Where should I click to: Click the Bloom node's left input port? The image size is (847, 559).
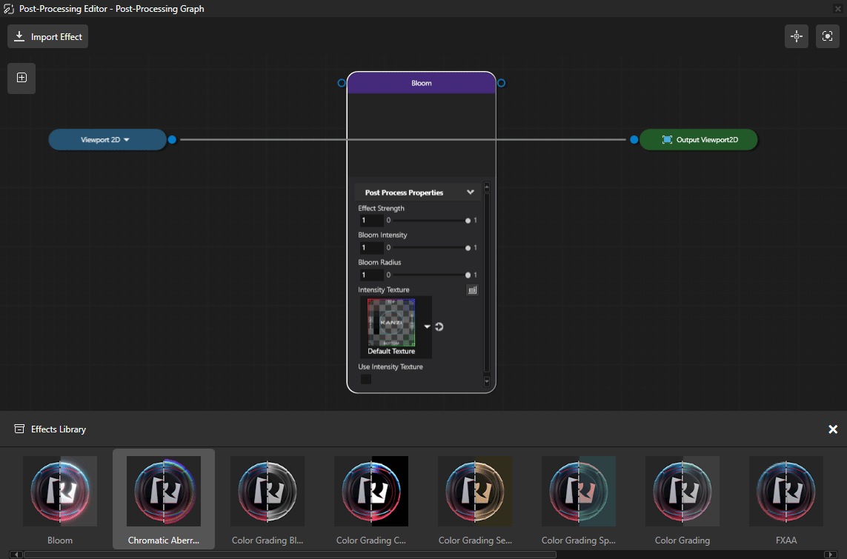click(x=342, y=83)
